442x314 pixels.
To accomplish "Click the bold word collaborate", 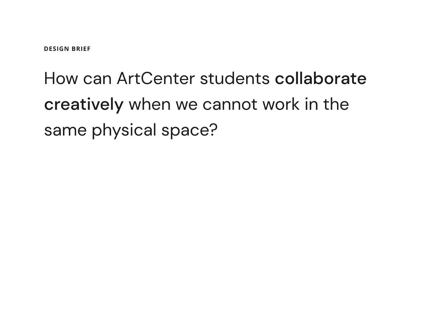I will pos(320,78).
